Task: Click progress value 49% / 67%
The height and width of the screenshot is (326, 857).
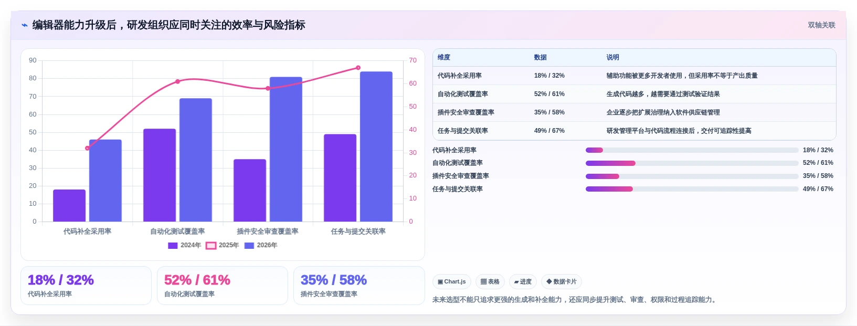Action: point(818,189)
